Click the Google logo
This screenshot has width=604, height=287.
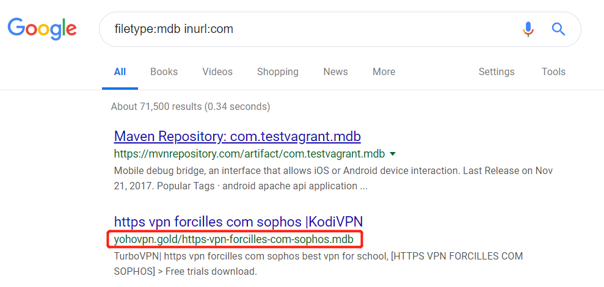pos(42,29)
